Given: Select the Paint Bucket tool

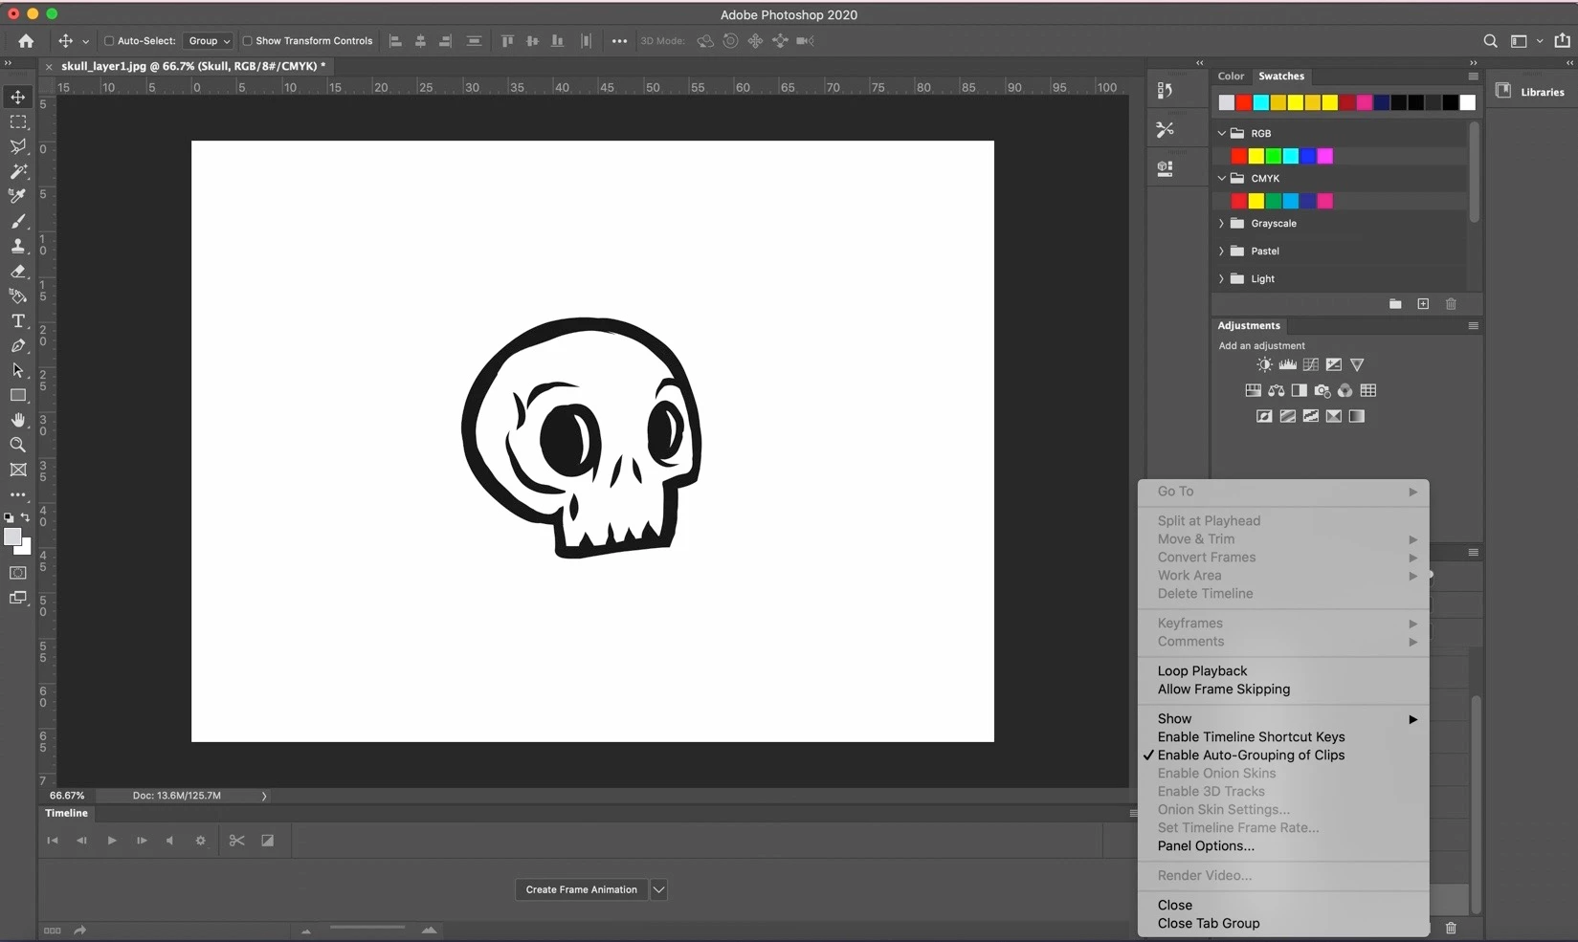Looking at the screenshot, I should (x=18, y=296).
